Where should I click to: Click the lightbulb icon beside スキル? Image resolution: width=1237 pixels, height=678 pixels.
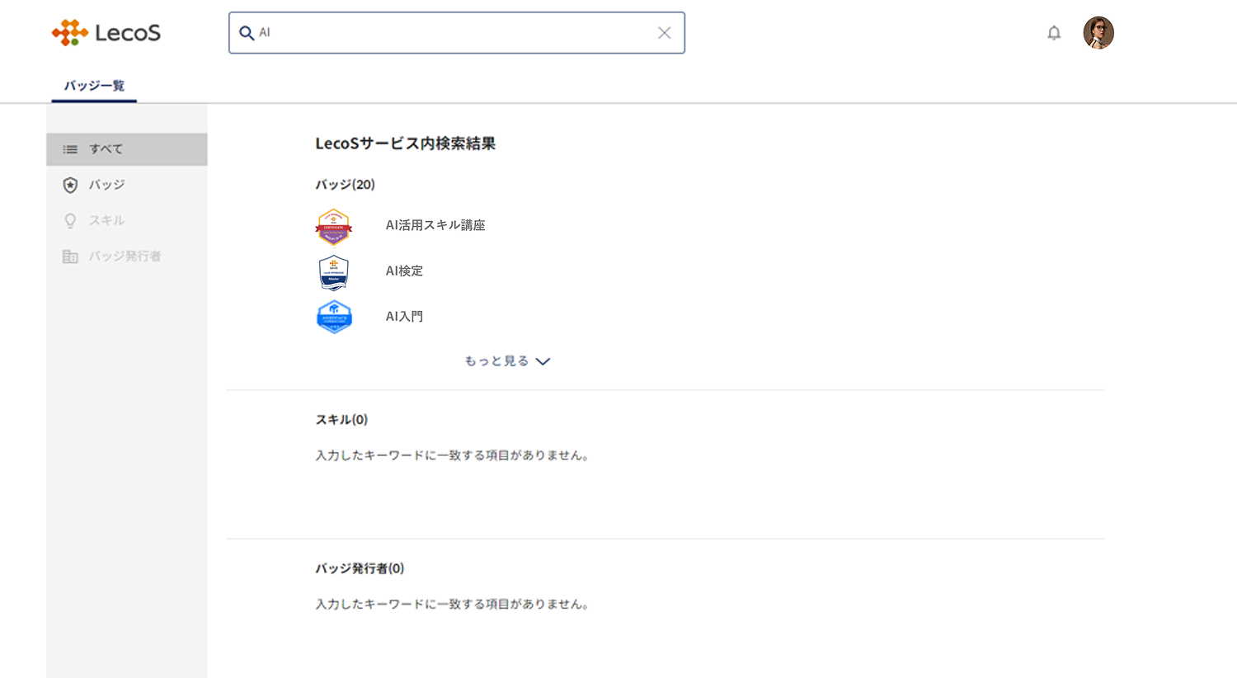tap(70, 220)
